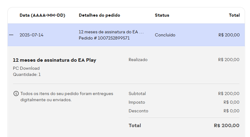Click the PC Download platform label
The width and height of the screenshot is (250, 137).
coord(26,68)
